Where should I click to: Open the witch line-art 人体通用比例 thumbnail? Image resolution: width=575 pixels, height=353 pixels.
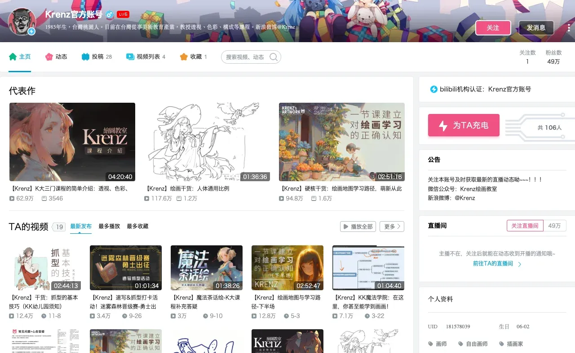click(207, 142)
